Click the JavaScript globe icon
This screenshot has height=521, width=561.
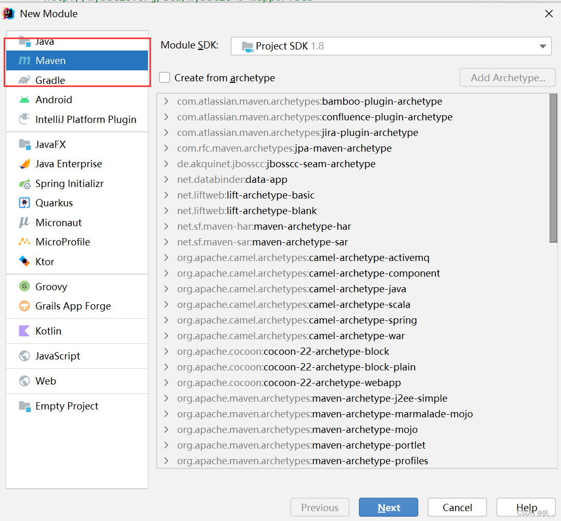(24, 356)
